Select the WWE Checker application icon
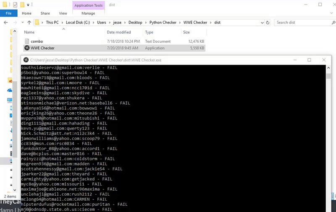This screenshot has width=336, height=212. [x=27, y=48]
